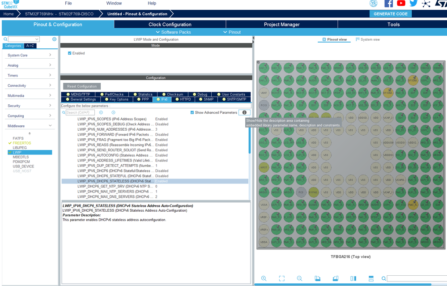Expand the Connectivity category
This screenshot has height=286, width=447.
pos(30,85)
